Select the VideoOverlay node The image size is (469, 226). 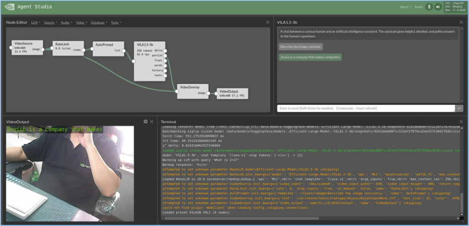pyautogui.click(x=193, y=91)
